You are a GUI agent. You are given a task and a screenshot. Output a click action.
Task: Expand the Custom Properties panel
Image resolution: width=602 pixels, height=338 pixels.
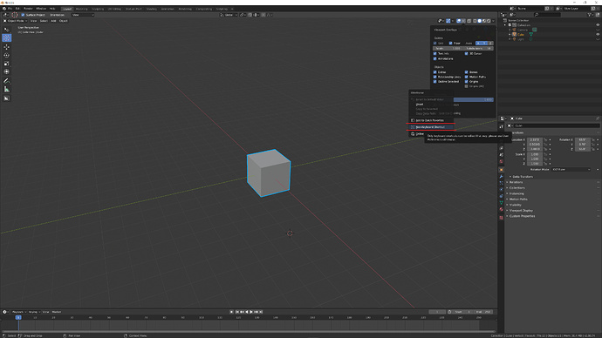click(521, 216)
